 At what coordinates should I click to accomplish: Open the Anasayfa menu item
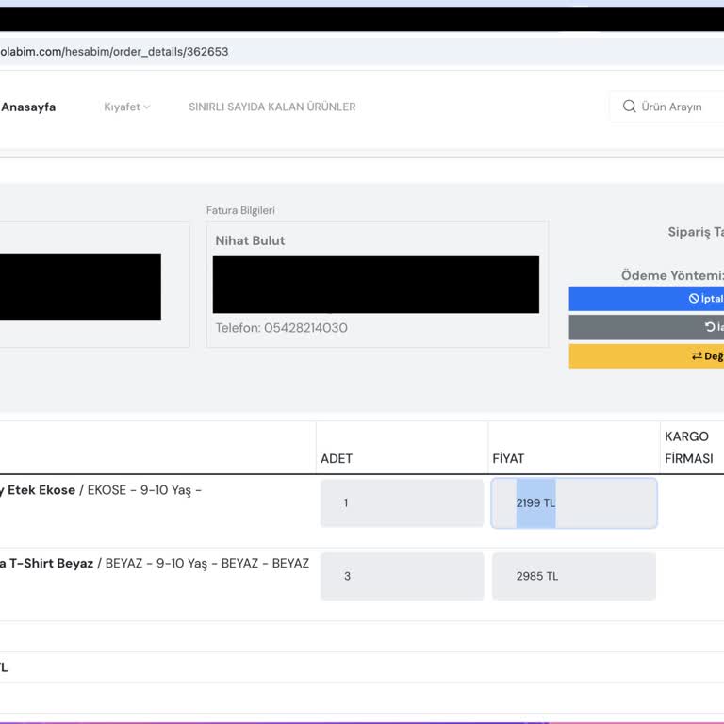click(28, 107)
